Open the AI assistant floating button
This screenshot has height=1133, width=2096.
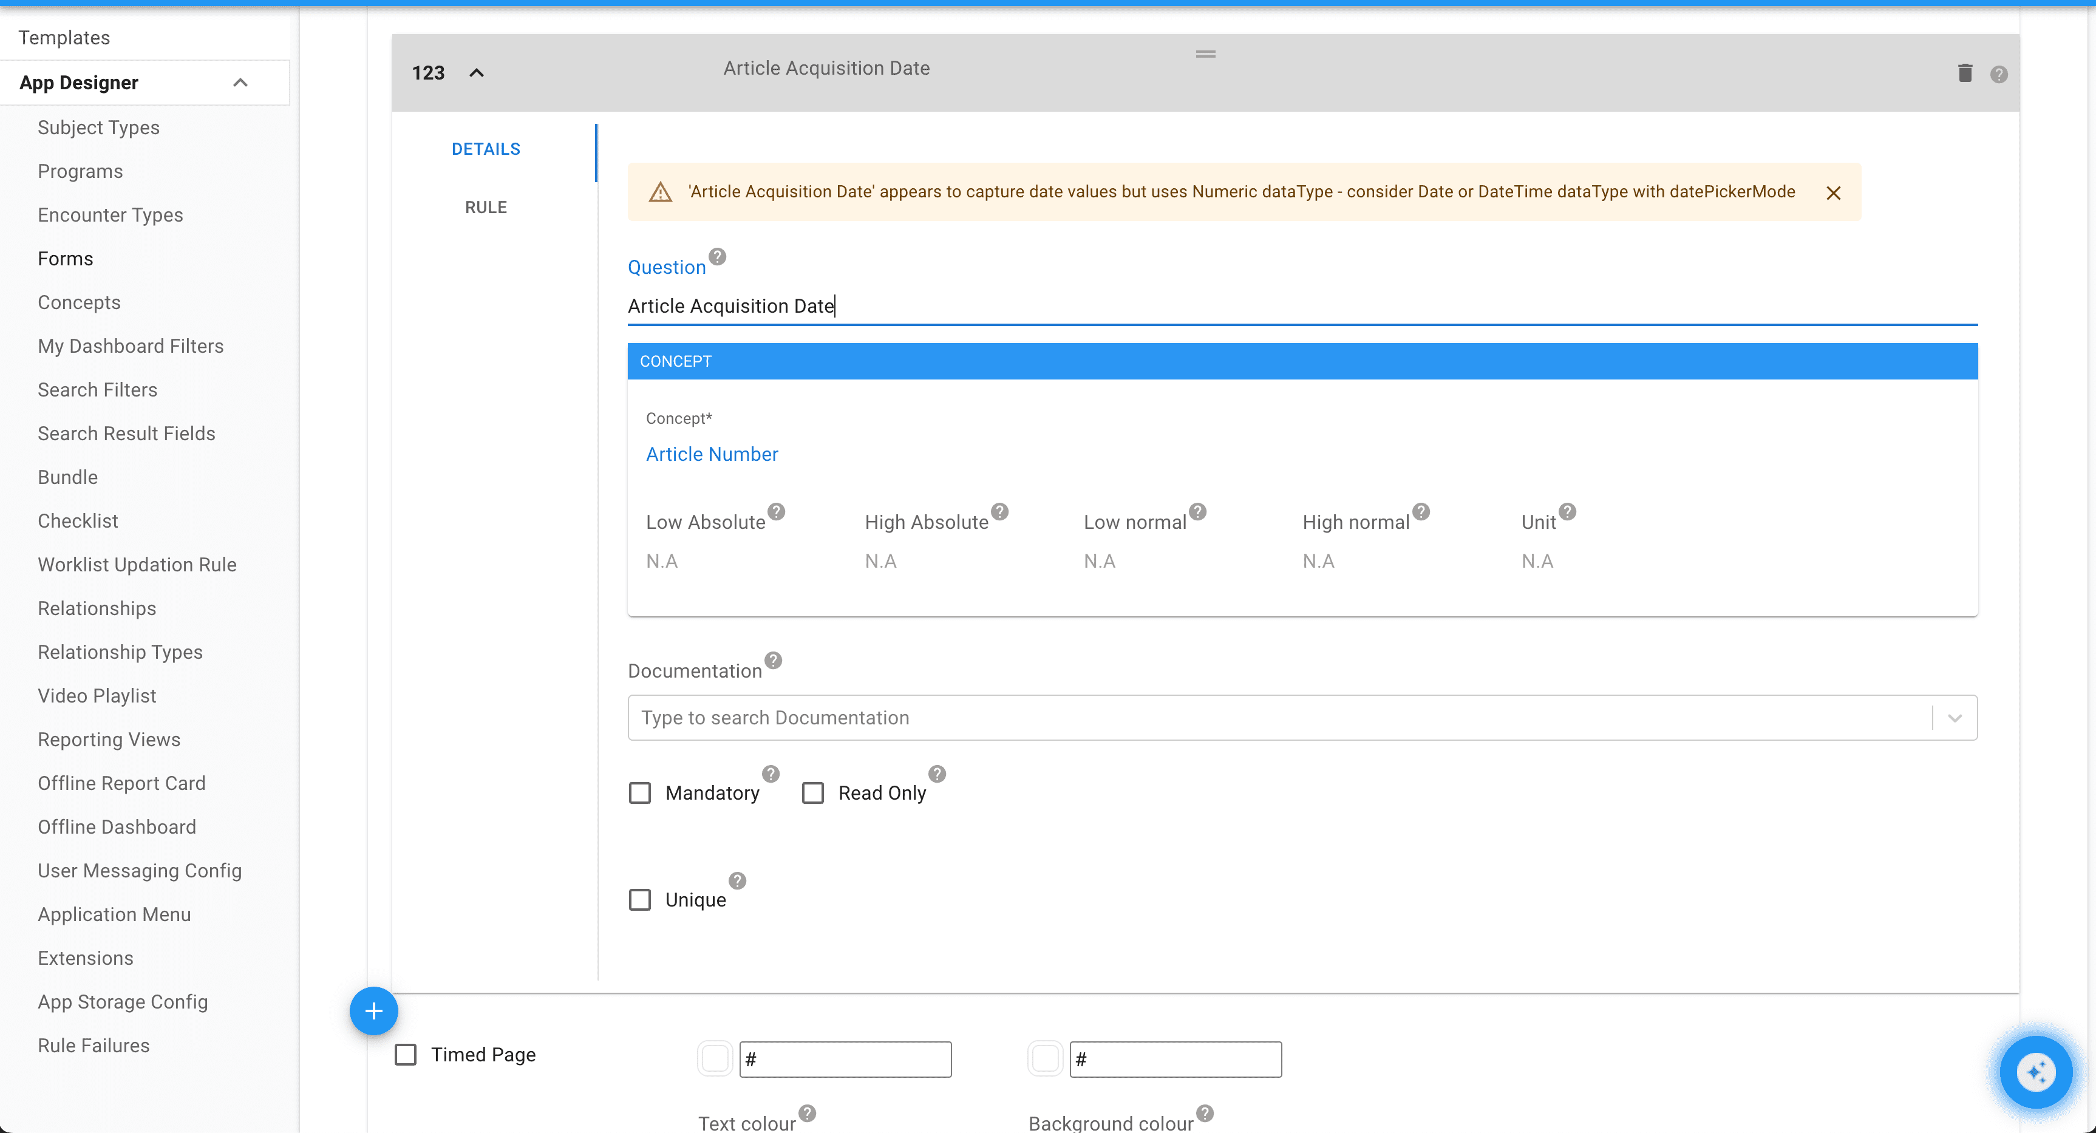[2035, 1072]
